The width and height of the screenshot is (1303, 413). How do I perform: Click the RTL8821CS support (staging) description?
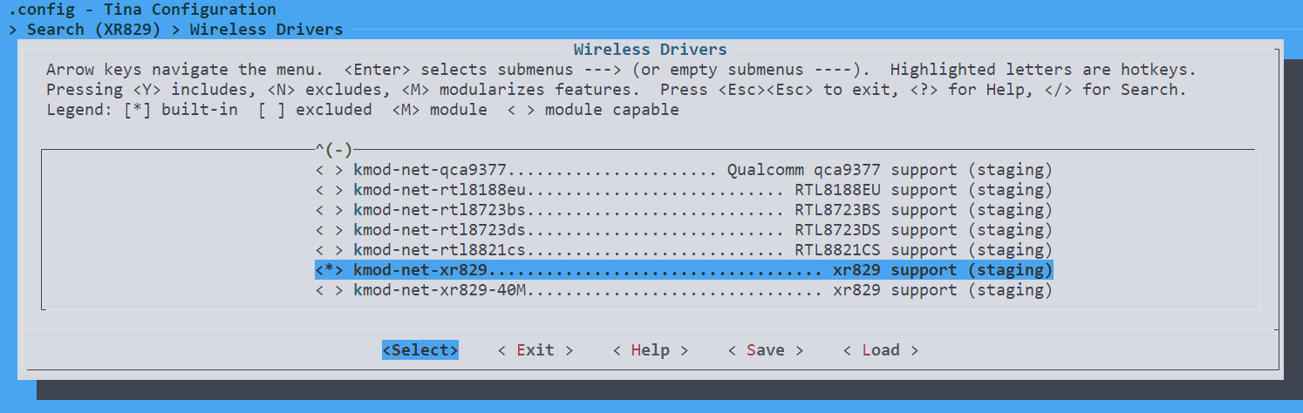click(924, 250)
